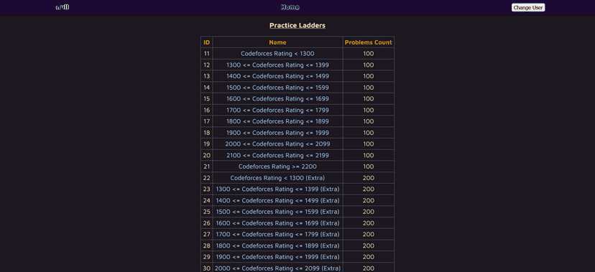Open 1700 <= Codeforces Rating <= 1799 (Extra)

[277, 235]
